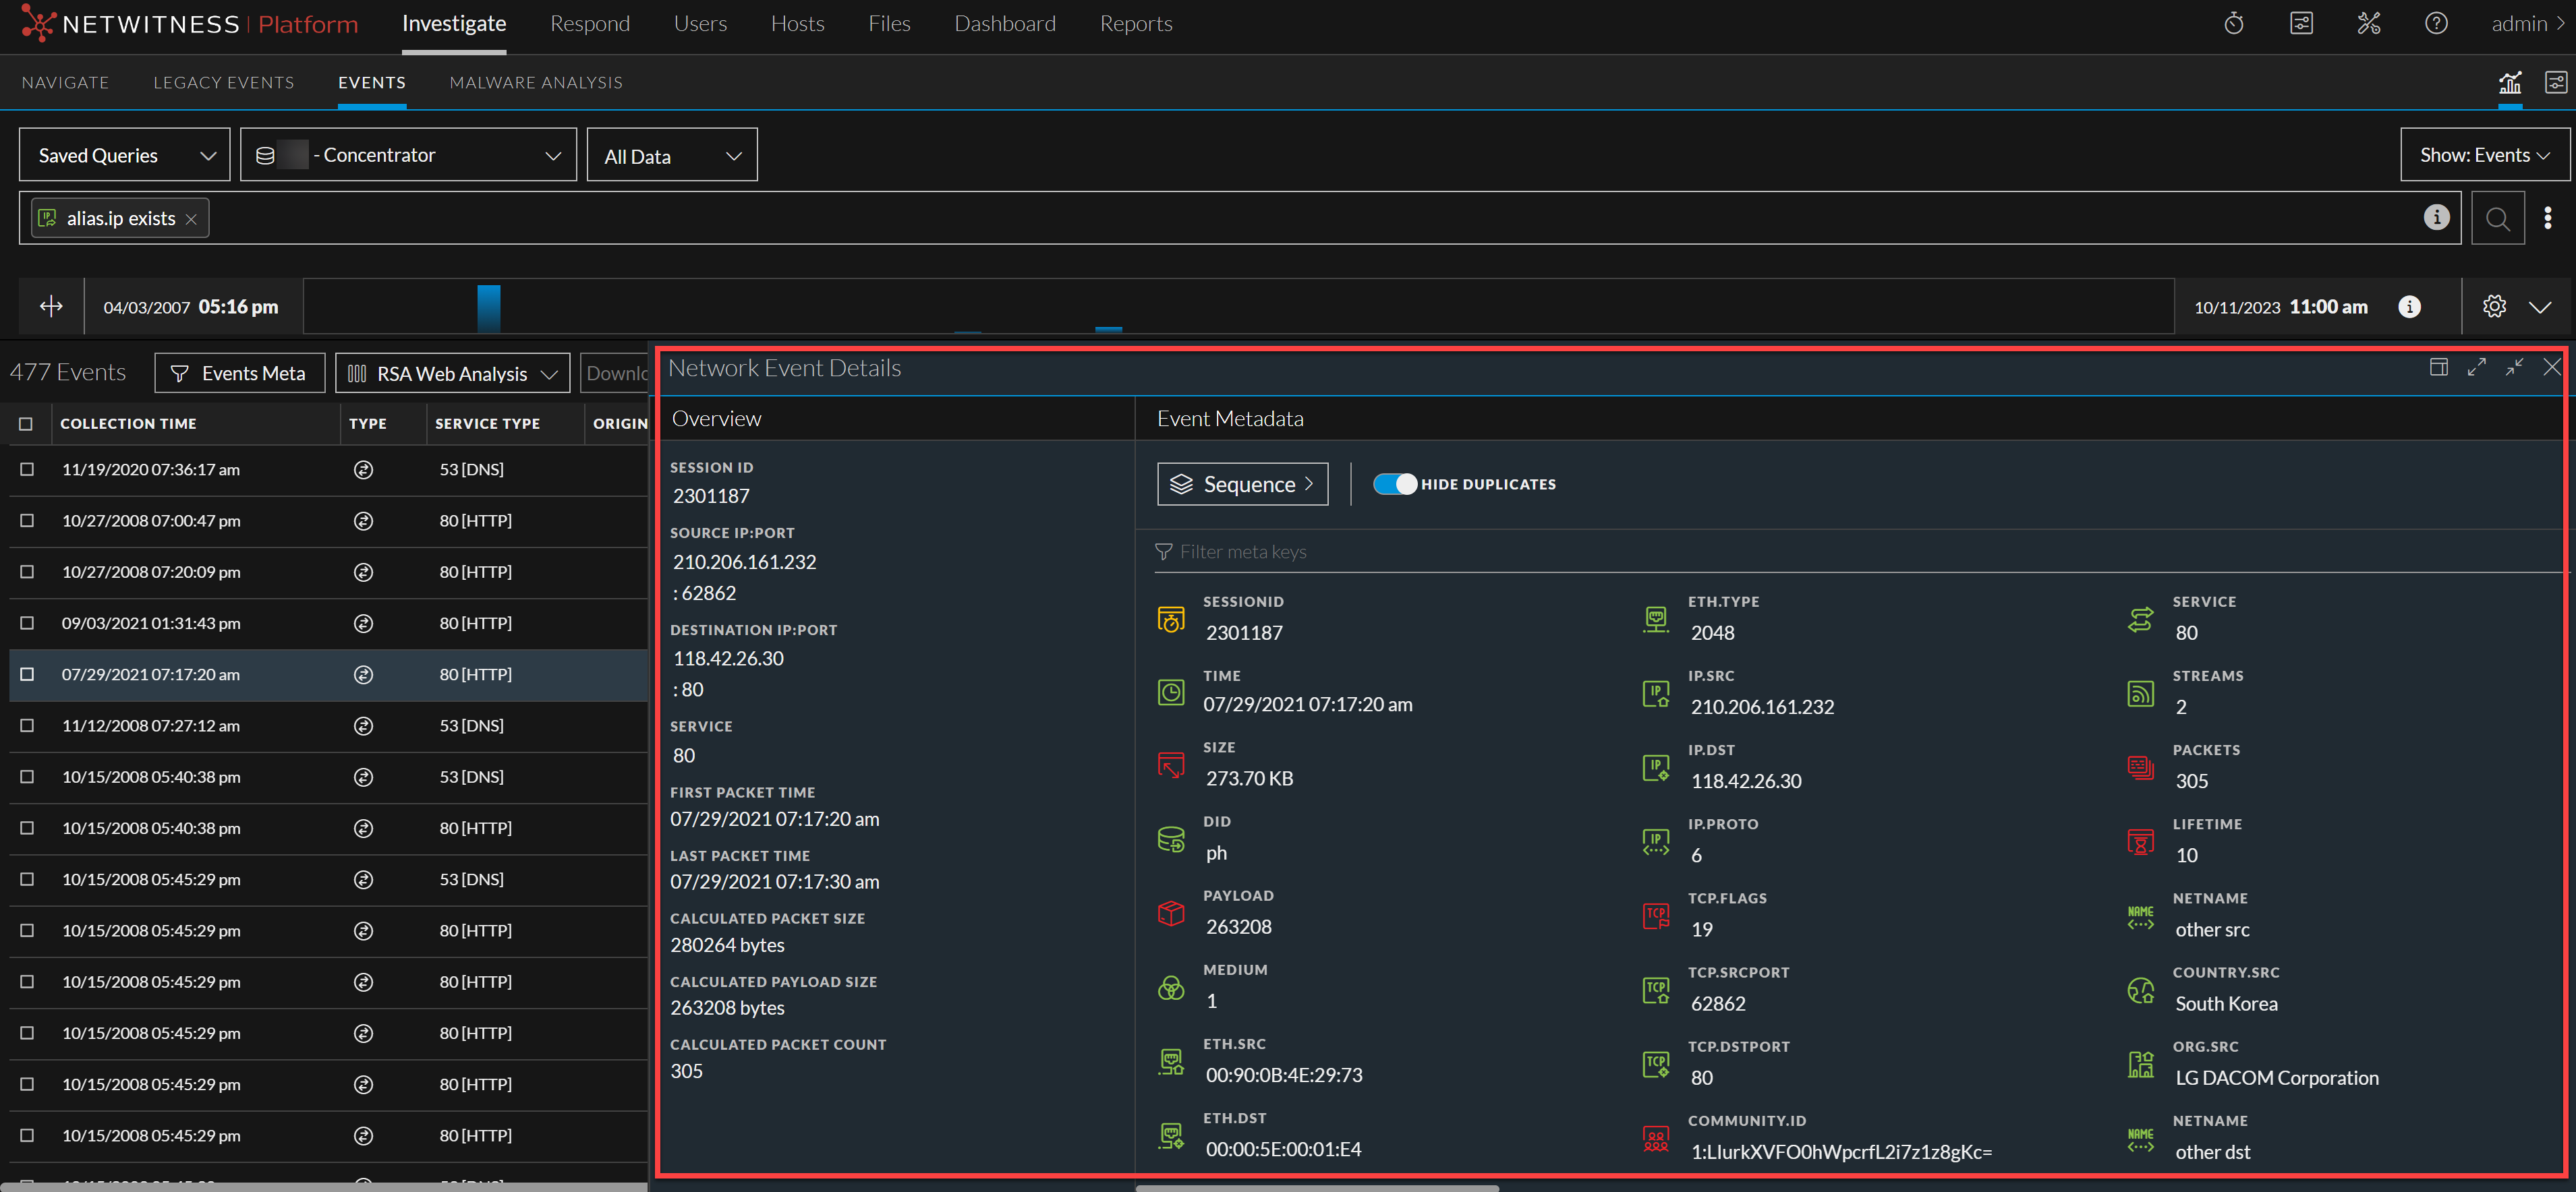Image resolution: width=2576 pixels, height=1192 pixels.
Task: Open the three-dot query options menu
Action: click(2547, 218)
